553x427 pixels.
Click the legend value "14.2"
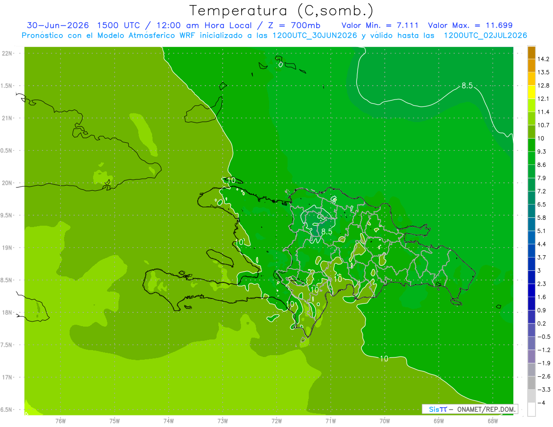tap(543, 59)
